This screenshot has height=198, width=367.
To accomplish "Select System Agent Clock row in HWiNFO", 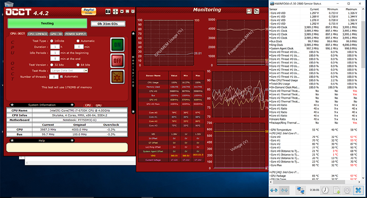I will point(313,48).
